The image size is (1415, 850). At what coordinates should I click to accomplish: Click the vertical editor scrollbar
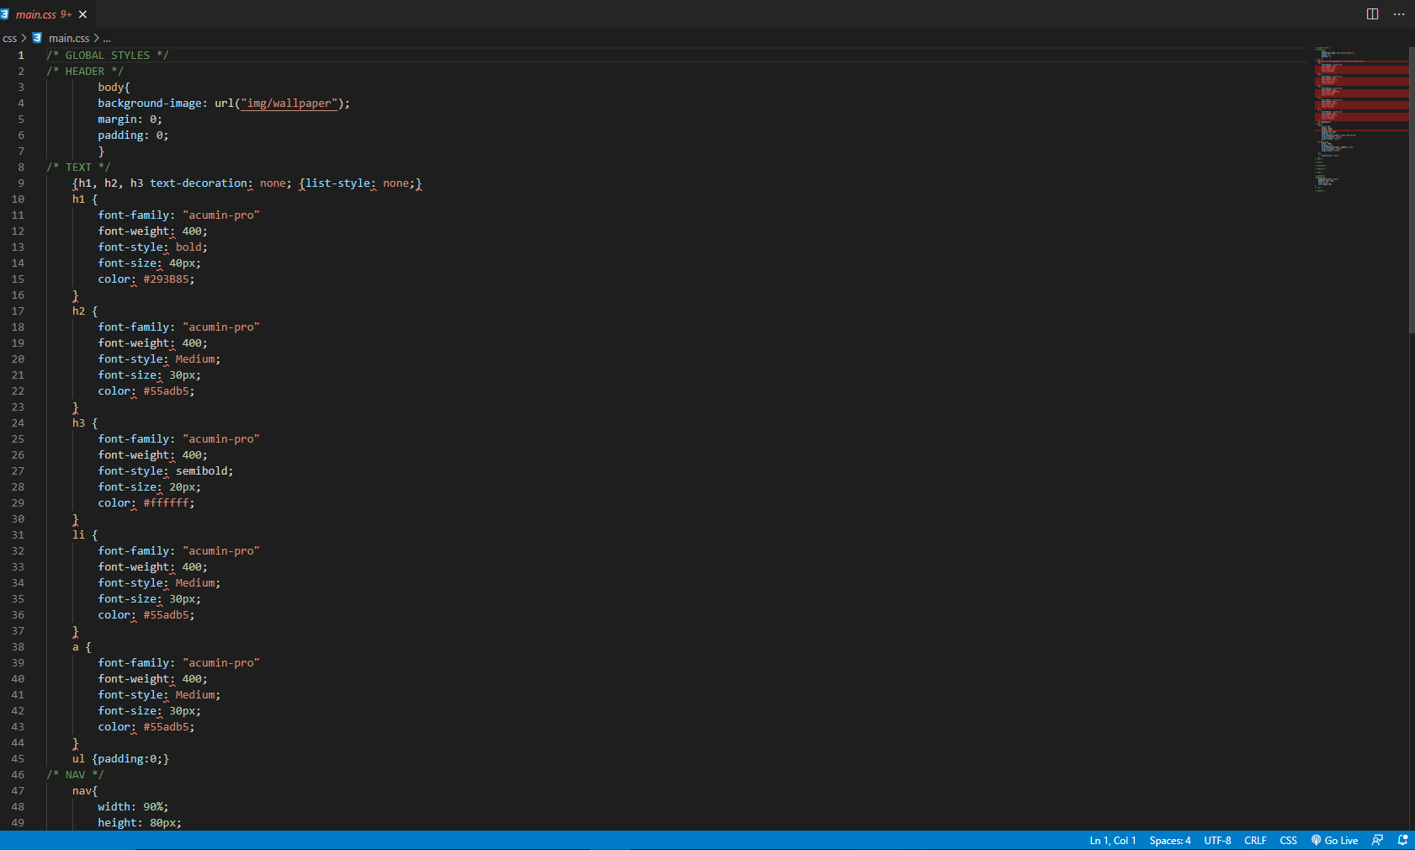click(1412, 189)
